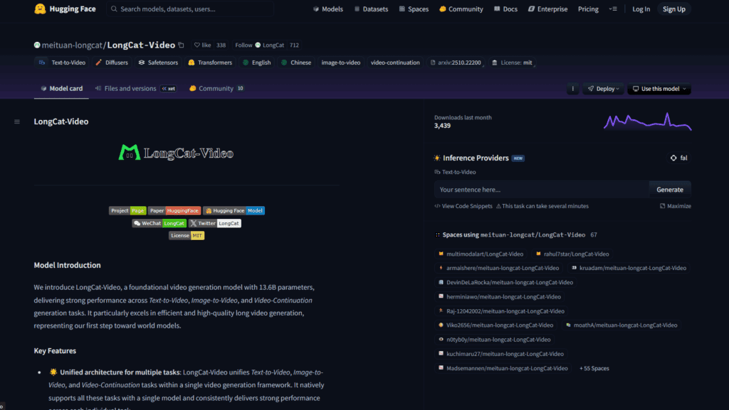Open DevinDeLaRocka/meituan-longcat-LongCat-Video space
This screenshot has height=410, width=729.
(505, 283)
